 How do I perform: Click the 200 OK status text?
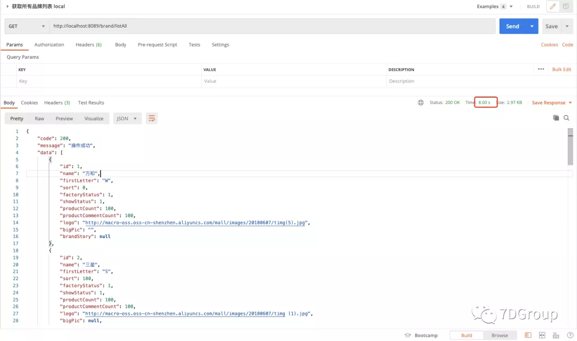tap(453, 102)
